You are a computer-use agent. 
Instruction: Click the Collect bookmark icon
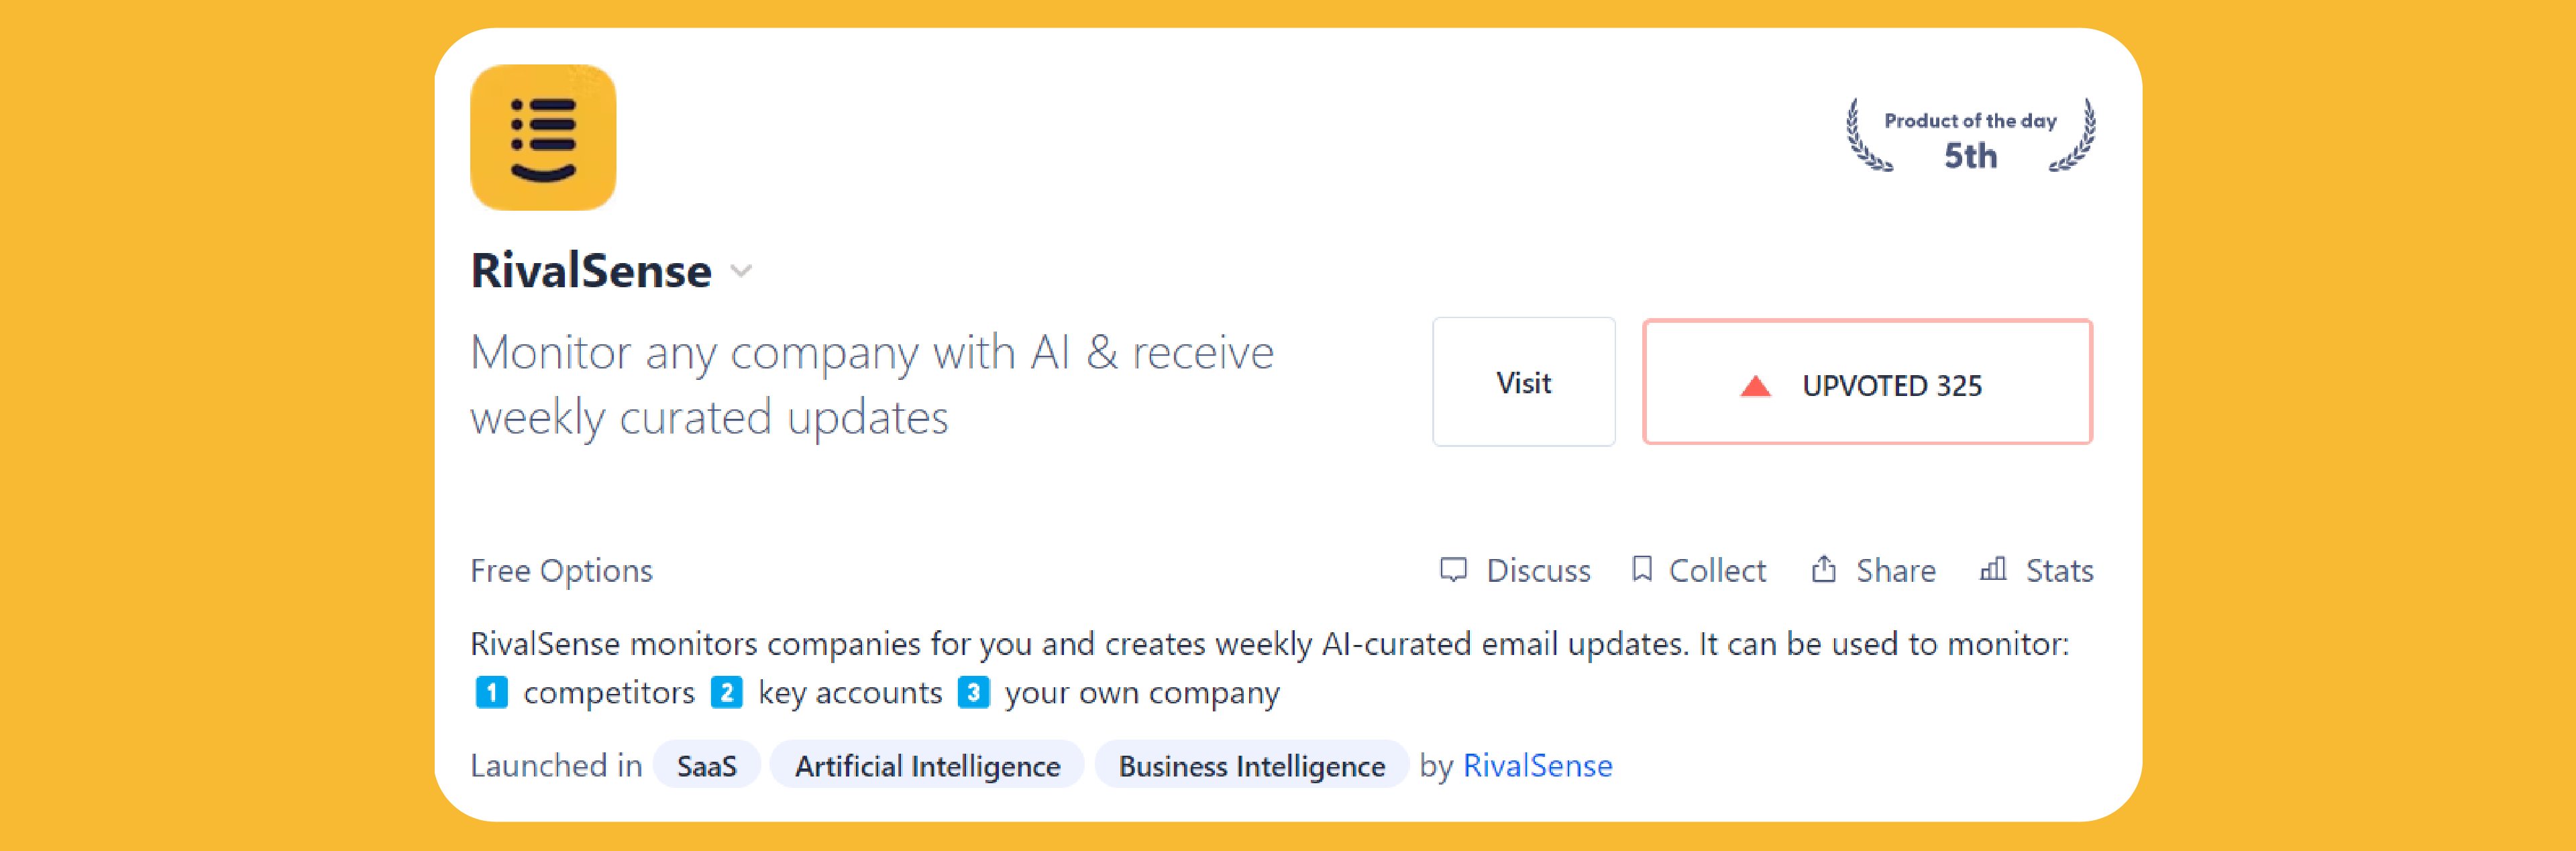click(1642, 569)
